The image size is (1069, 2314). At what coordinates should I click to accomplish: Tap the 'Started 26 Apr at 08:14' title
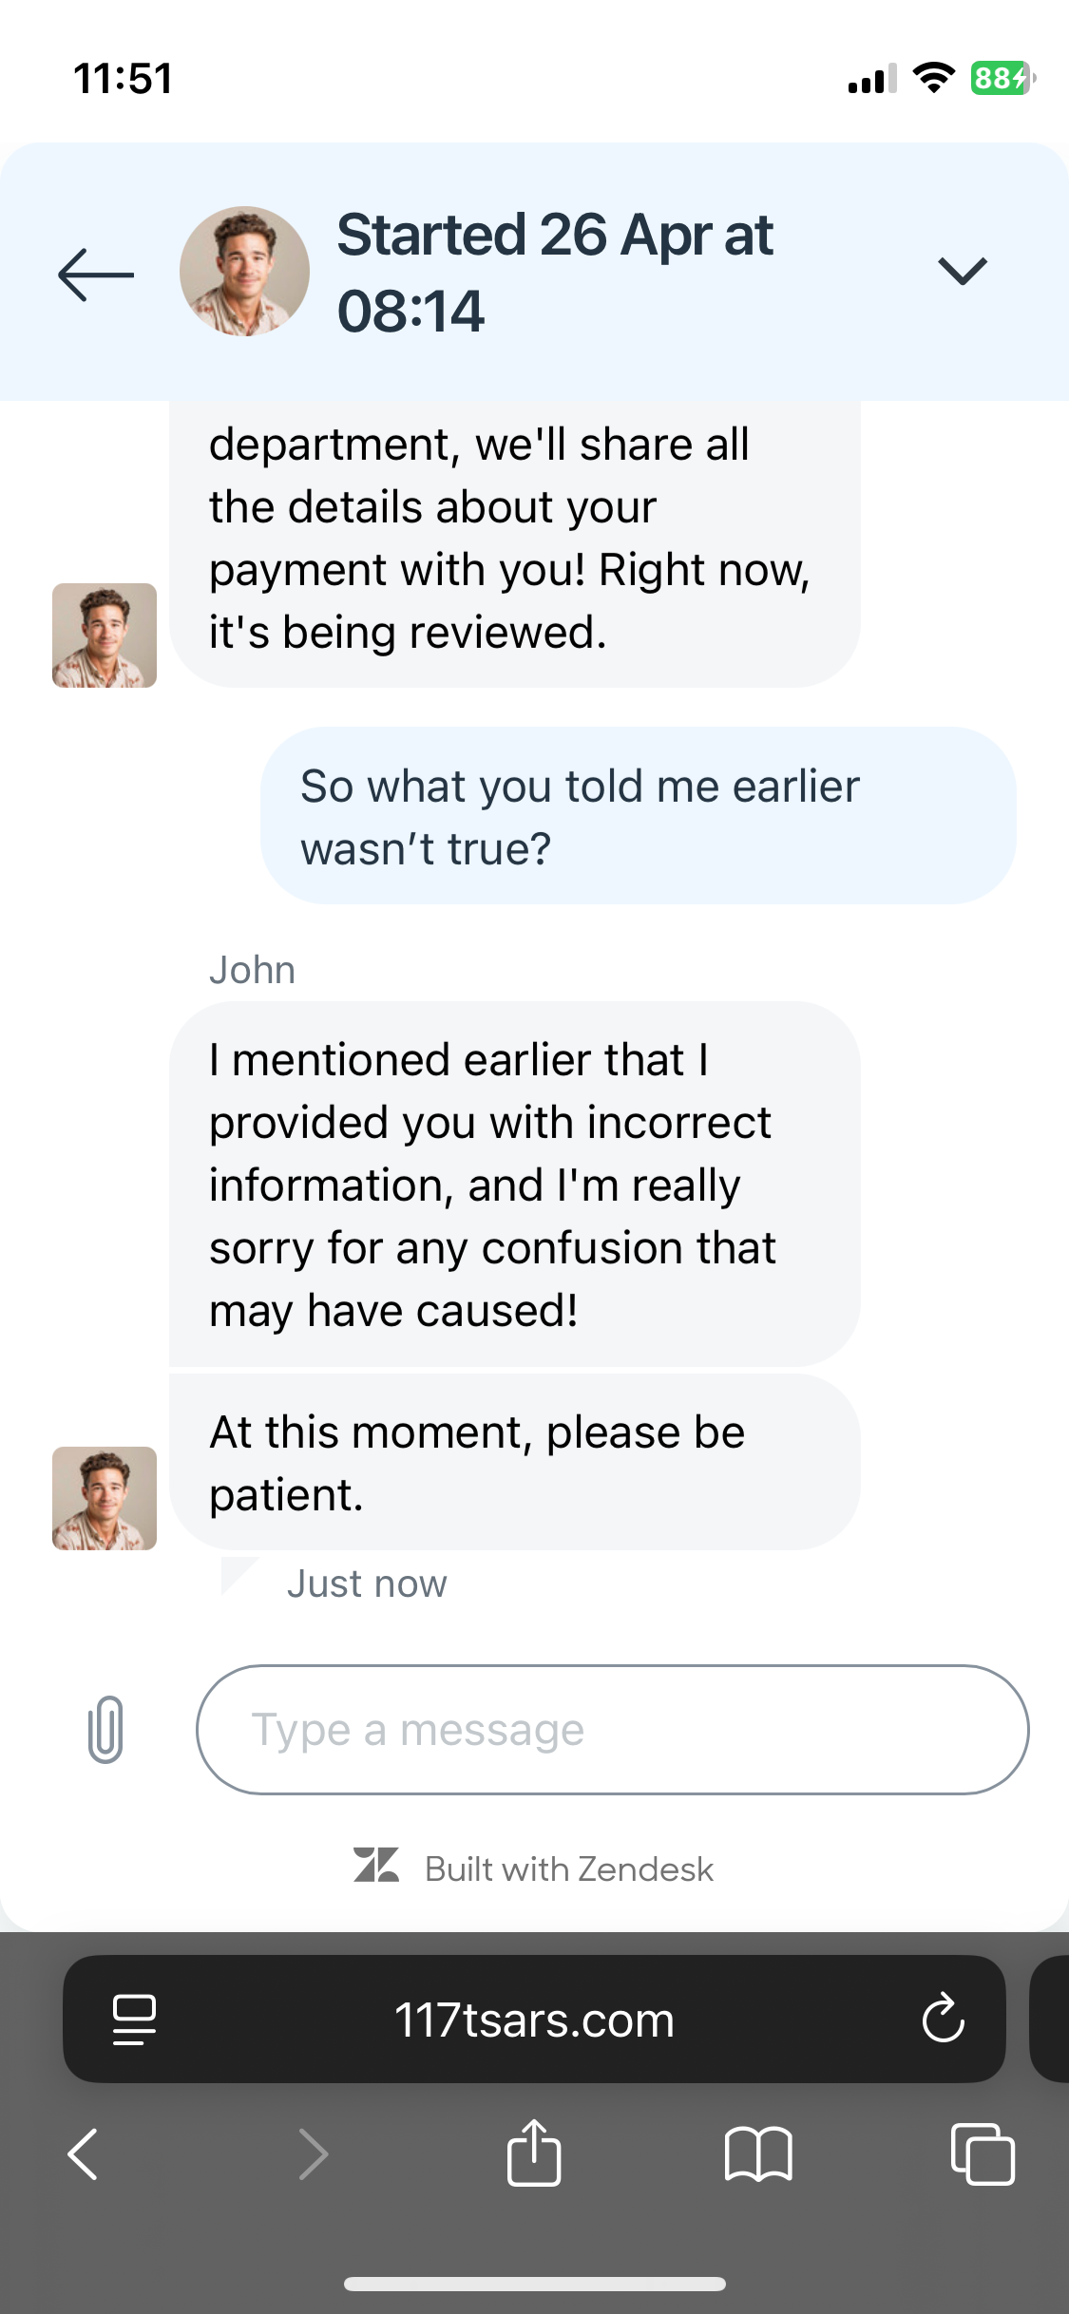click(555, 273)
